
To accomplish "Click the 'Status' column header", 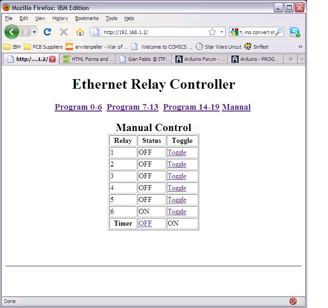I will tap(151, 141).
